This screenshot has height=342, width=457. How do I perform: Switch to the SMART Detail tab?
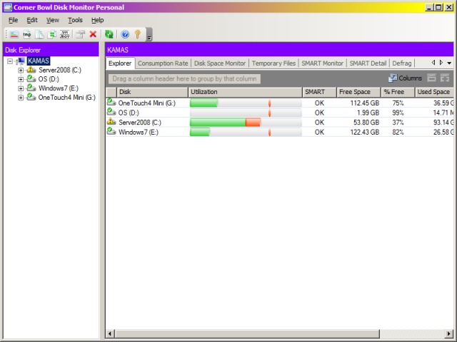pos(368,63)
